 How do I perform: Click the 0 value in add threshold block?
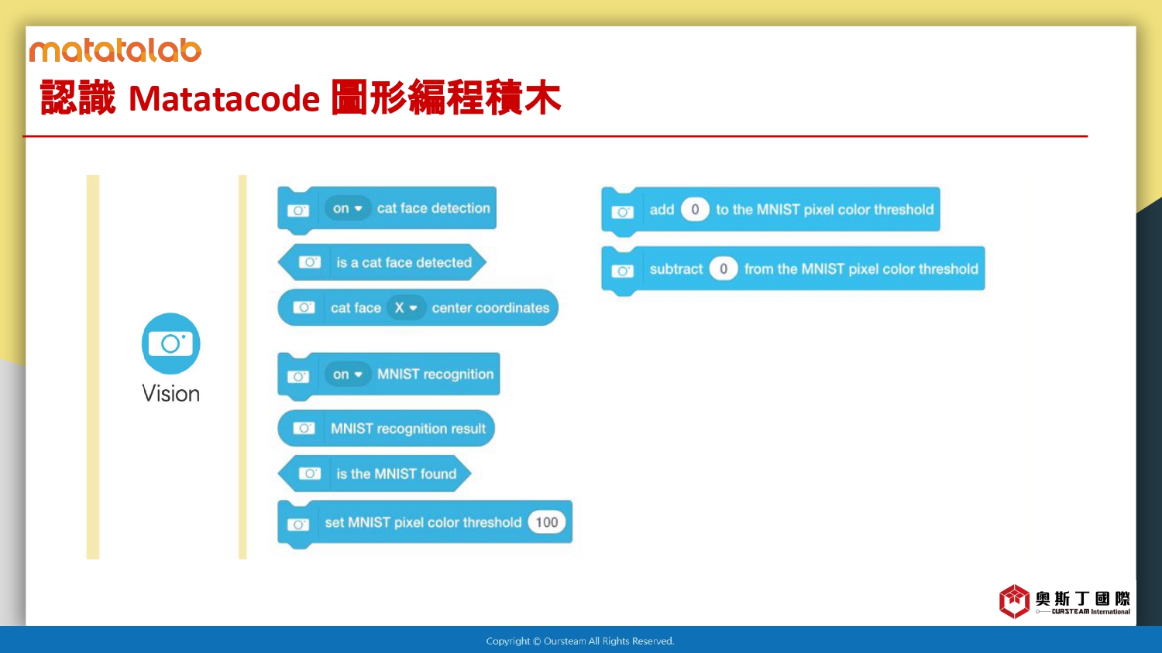695,210
